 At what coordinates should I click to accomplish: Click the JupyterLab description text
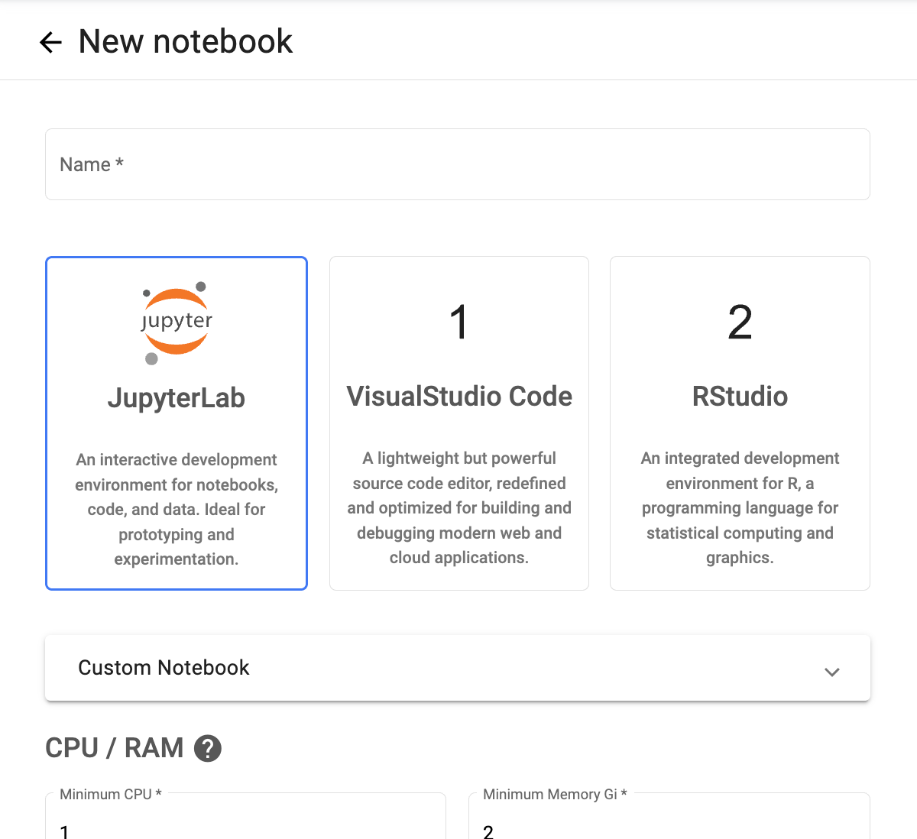click(x=177, y=510)
